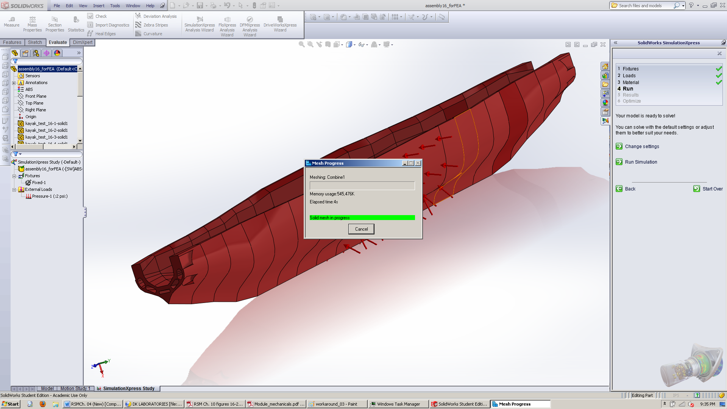Select Fixed-1 fixture in tree

pos(39,183)
